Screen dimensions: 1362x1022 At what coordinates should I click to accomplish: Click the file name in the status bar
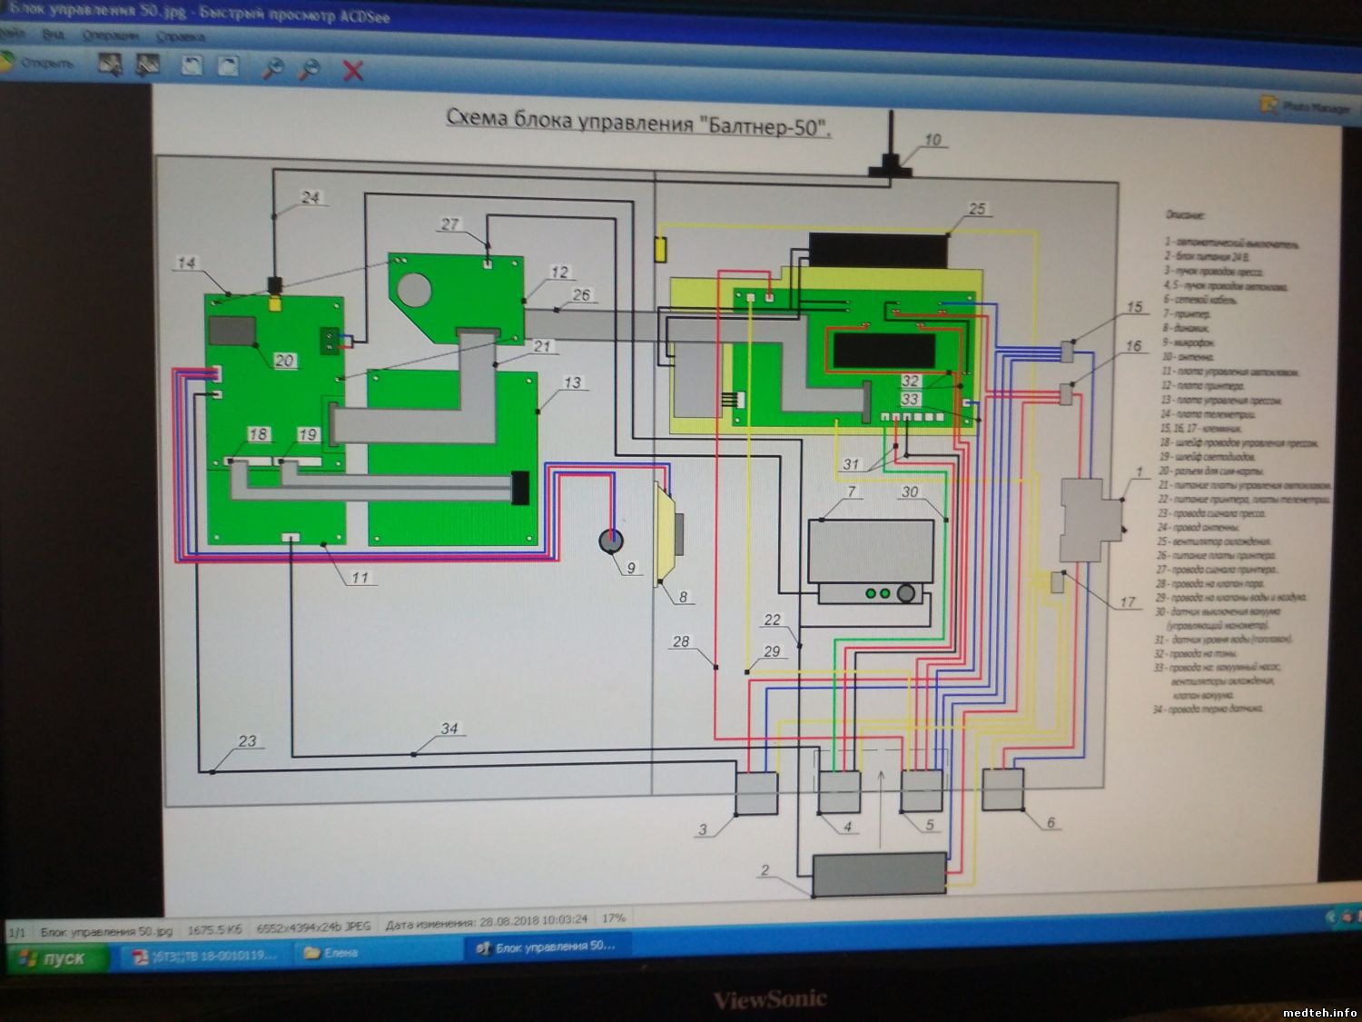(x=105, y=931)
